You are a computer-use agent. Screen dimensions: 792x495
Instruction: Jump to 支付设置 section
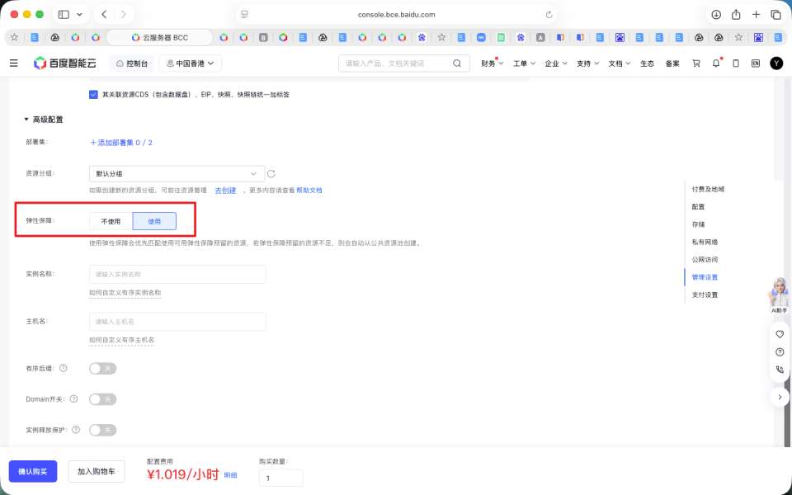705,295
